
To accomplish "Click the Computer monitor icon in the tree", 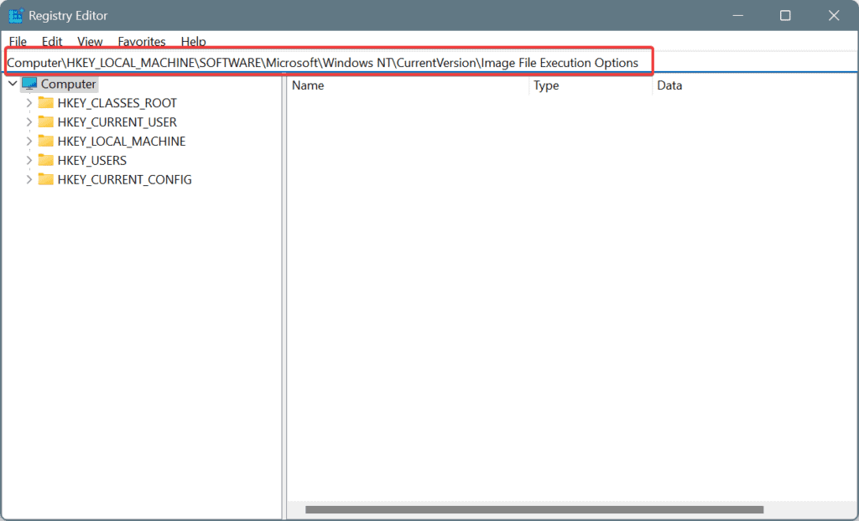I will click(x=29, y=84).
